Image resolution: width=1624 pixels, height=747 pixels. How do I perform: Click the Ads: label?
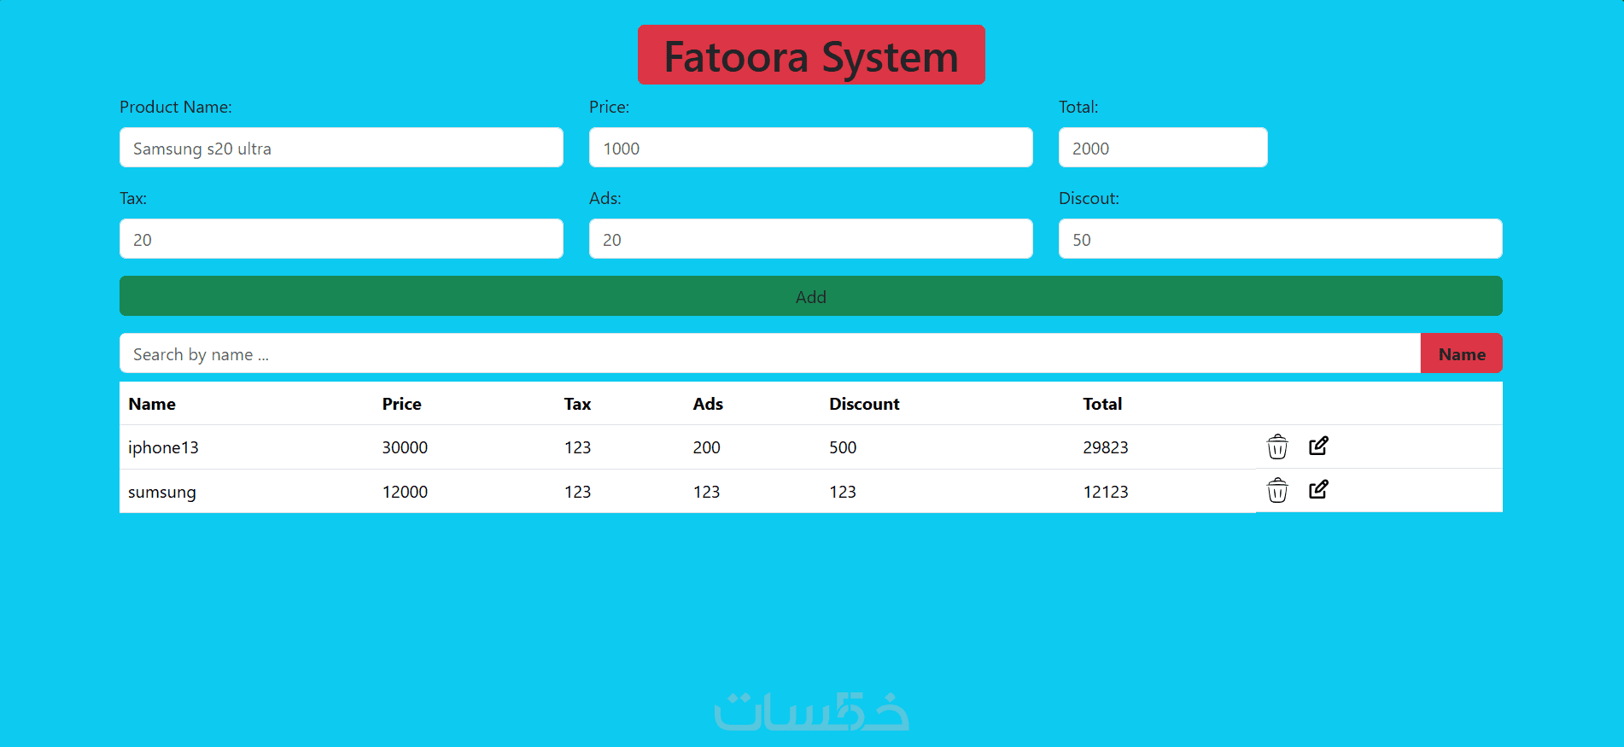pos(605,198)
